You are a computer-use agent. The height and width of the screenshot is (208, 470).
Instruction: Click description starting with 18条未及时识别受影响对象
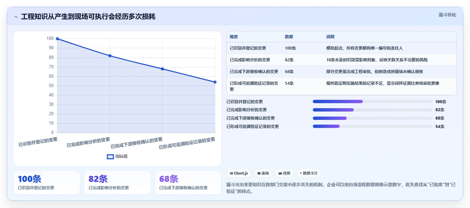[x=377, y=60]
